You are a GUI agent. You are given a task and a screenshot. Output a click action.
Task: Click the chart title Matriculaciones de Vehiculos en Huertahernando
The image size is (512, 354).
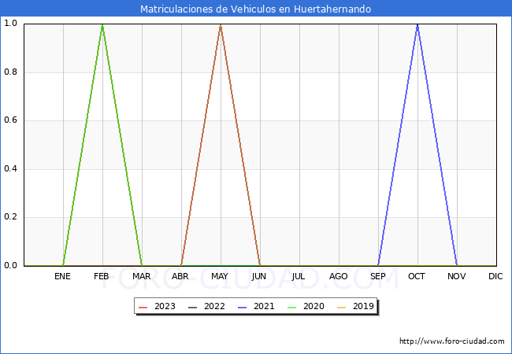click(256, 9)
